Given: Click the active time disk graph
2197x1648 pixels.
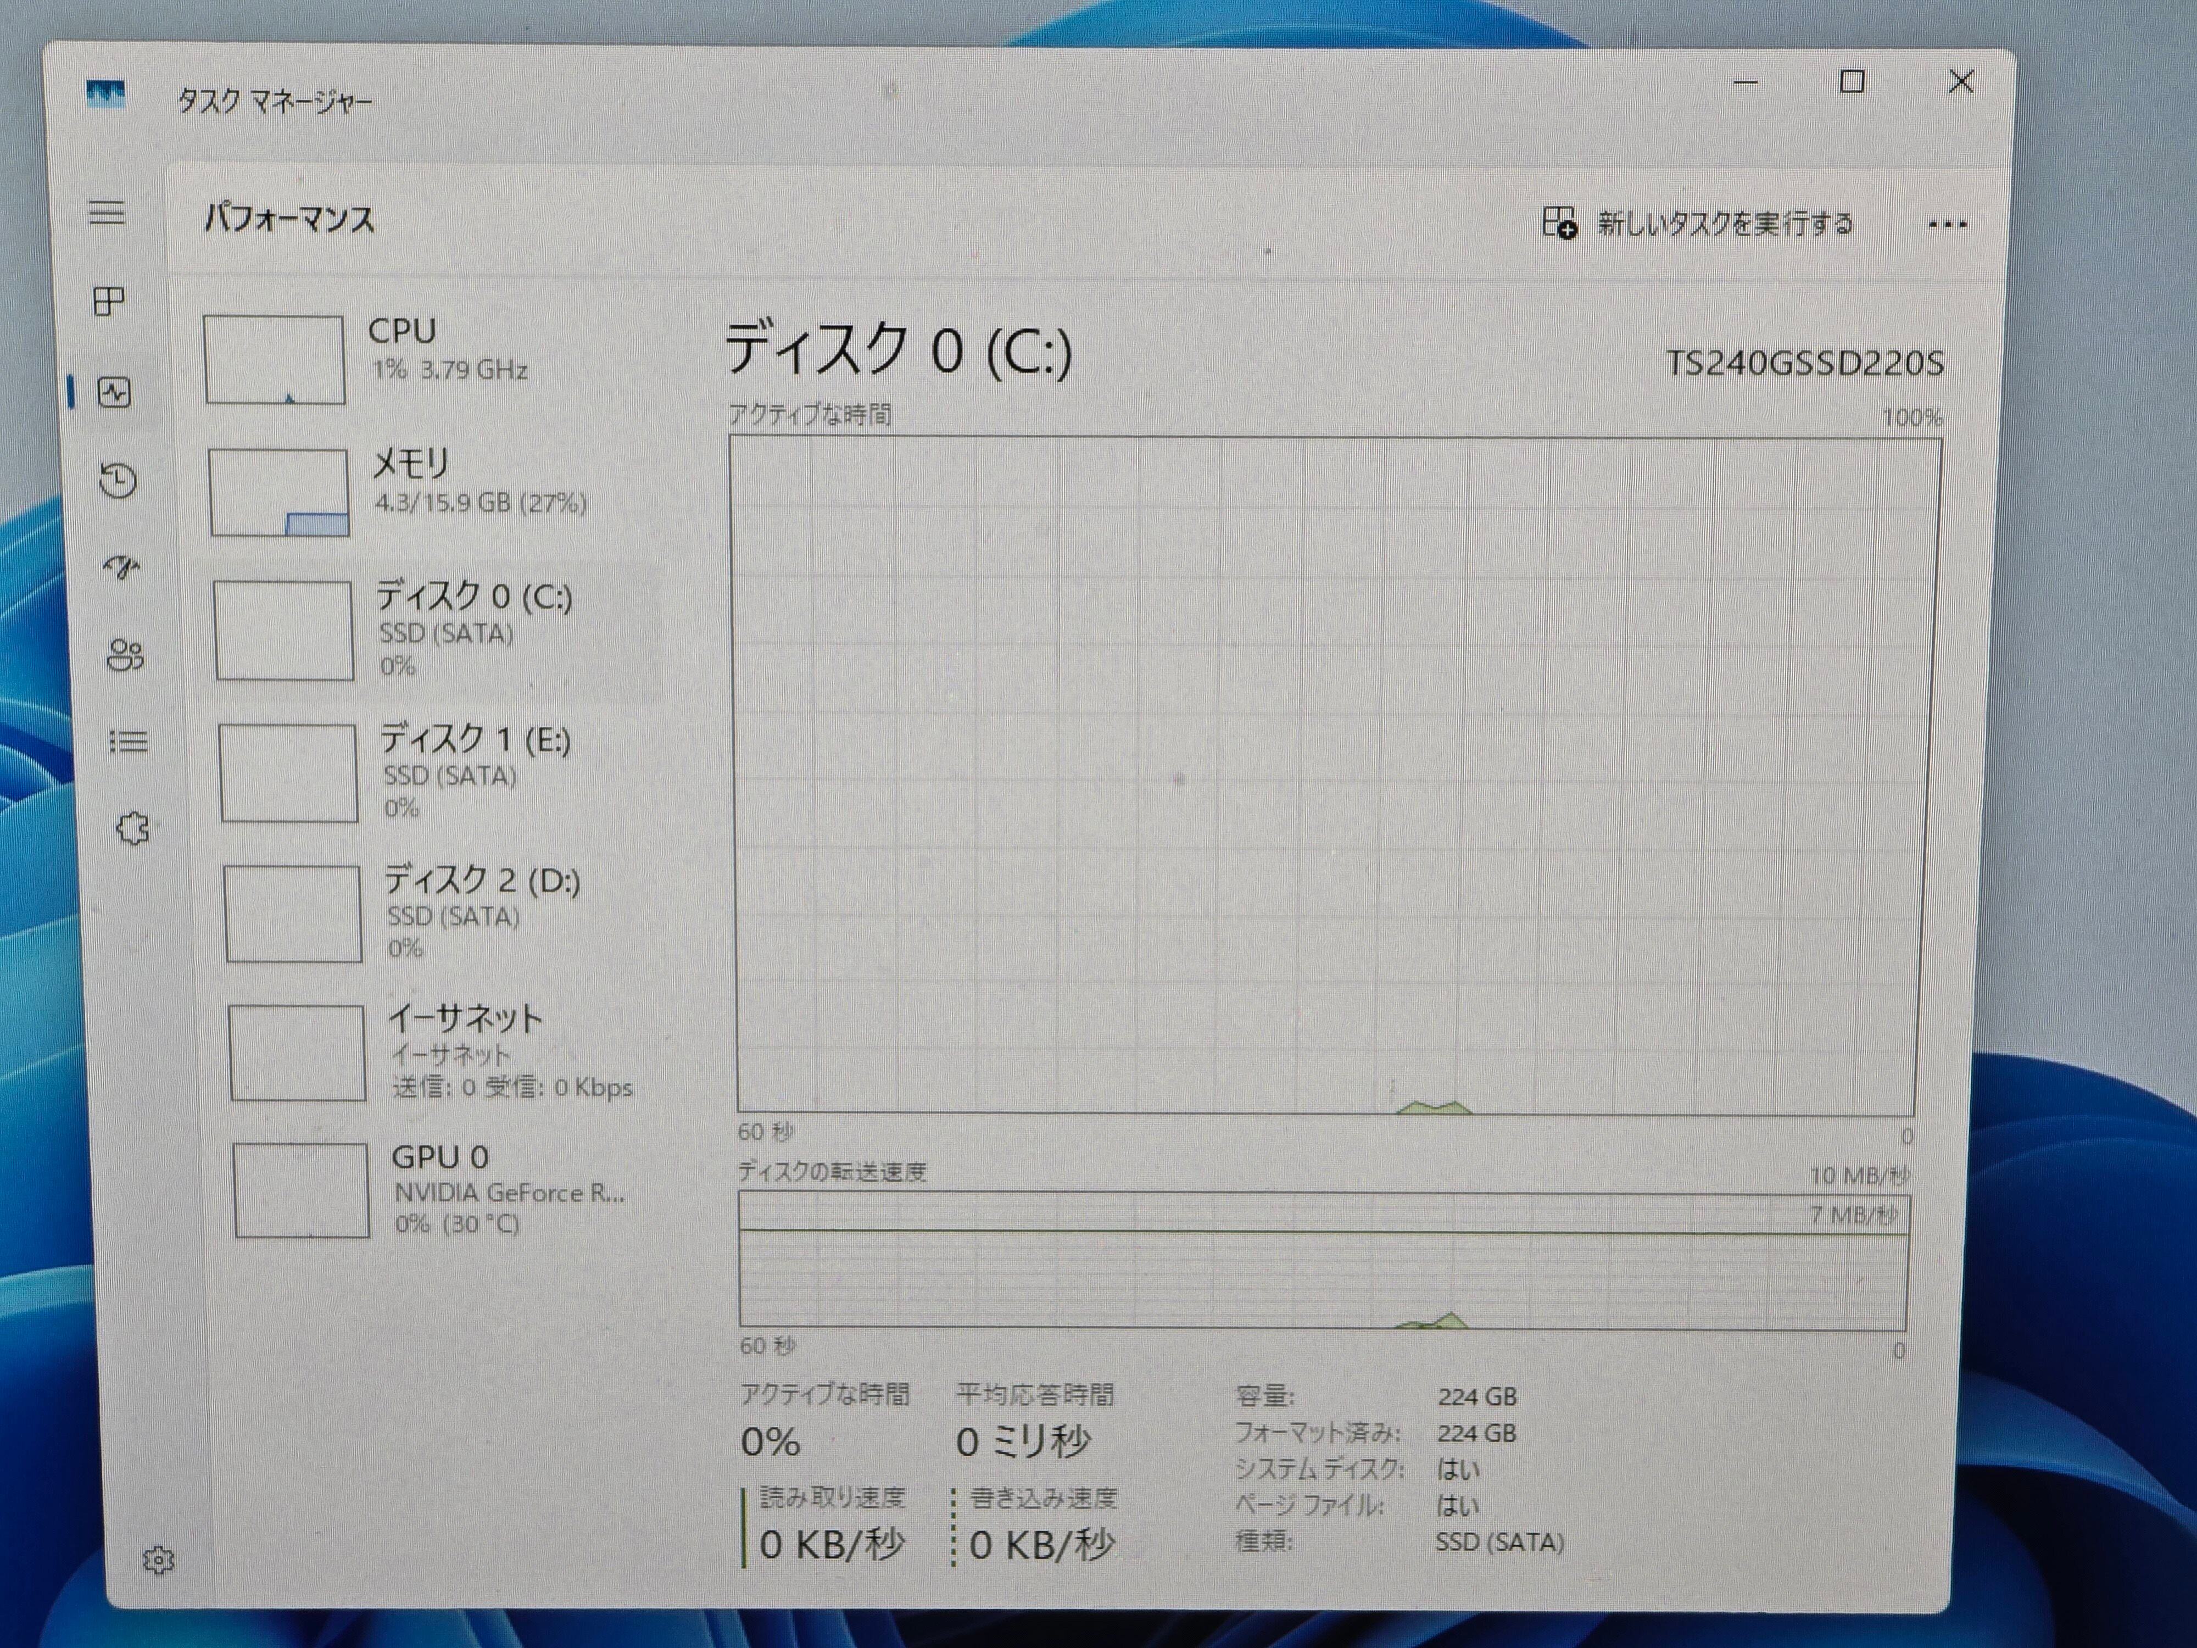Looking at the screenshot, I should (1336, 775).
